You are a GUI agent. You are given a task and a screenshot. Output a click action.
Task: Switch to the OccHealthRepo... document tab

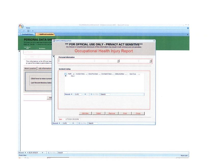coord(27,34)
